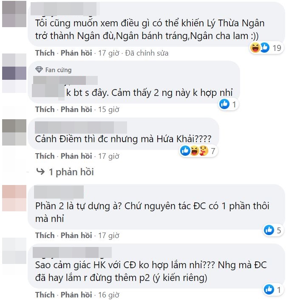Click the reply arrow icon next to '1 phản hồi'

[x=40, y=171]
